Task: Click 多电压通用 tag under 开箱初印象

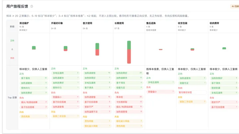Action: pos(65,73)
